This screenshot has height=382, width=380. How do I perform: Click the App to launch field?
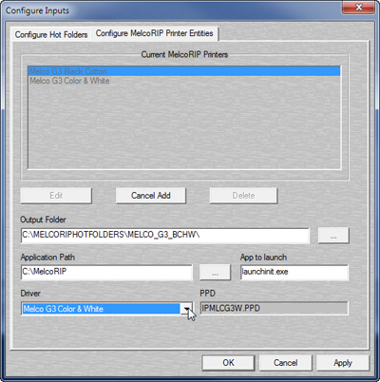[x=294, y=273]
